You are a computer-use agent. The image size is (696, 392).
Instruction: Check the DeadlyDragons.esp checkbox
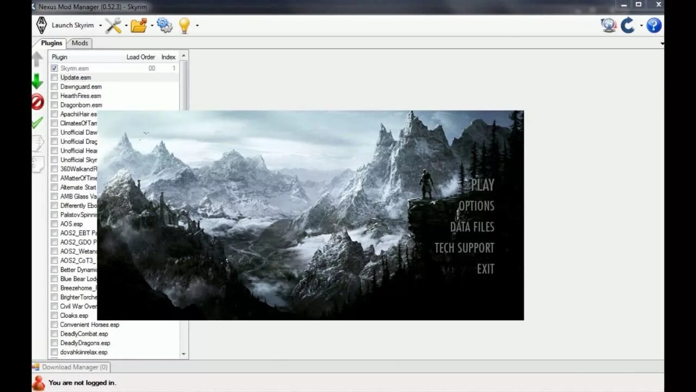54,343
